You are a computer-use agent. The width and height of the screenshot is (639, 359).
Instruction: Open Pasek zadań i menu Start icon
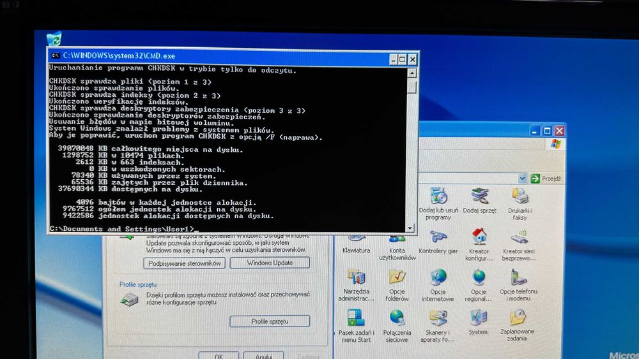(x=356, y=326)
